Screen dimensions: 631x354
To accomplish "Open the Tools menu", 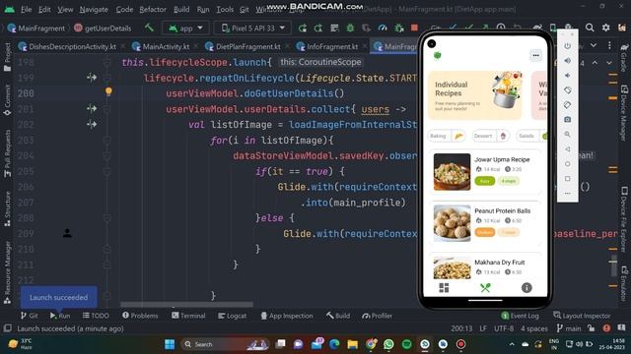I will pyautogui.click(x=225, y=9).
